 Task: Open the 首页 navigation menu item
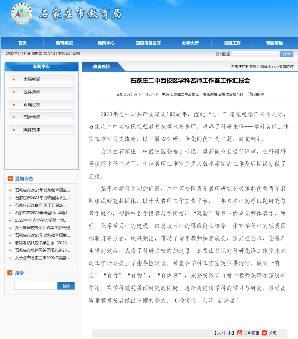(22, 43)
